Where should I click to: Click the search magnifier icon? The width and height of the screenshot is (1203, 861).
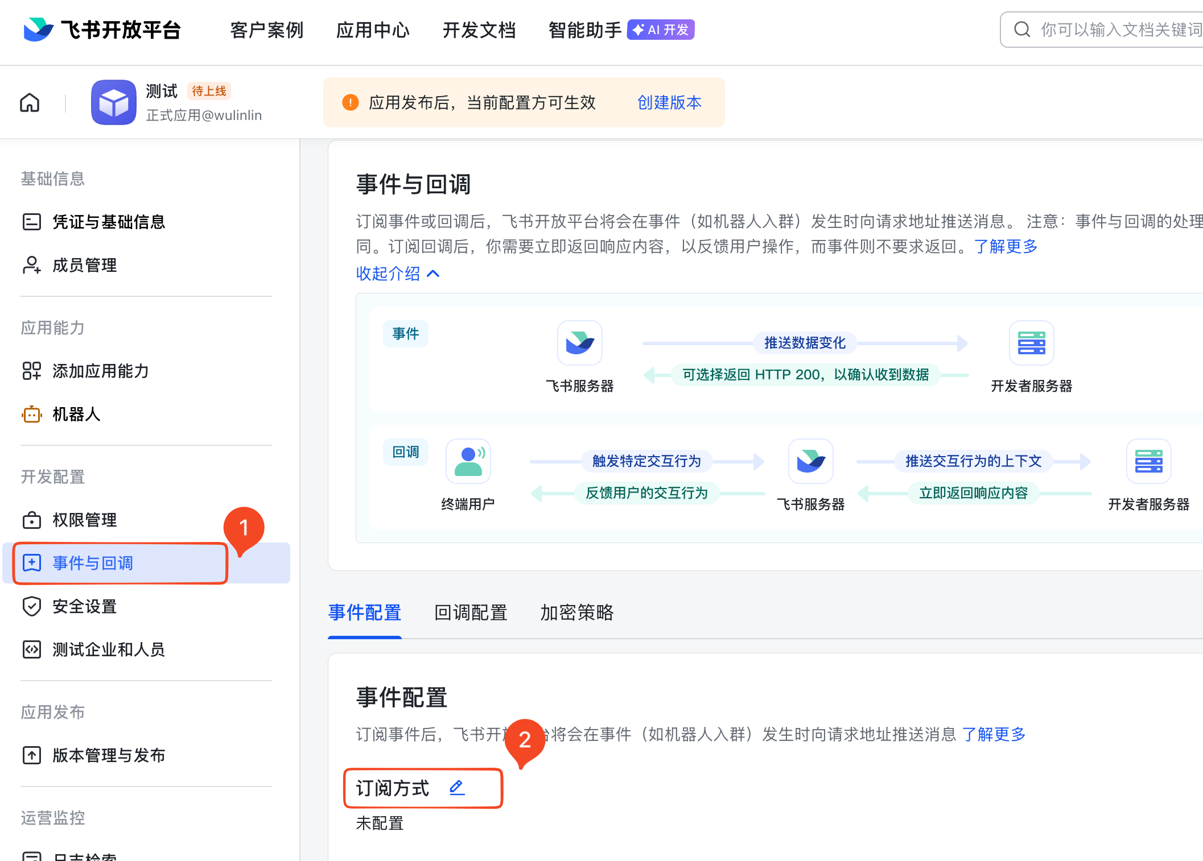coord(1022,30)
